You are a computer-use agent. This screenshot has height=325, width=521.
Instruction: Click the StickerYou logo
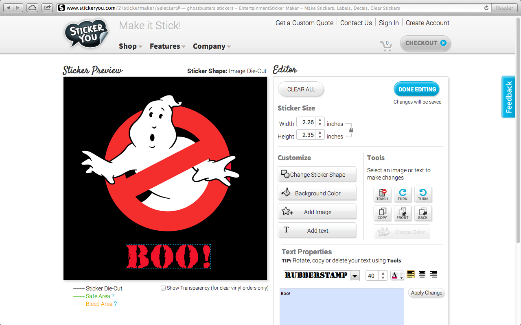[87, 34]
